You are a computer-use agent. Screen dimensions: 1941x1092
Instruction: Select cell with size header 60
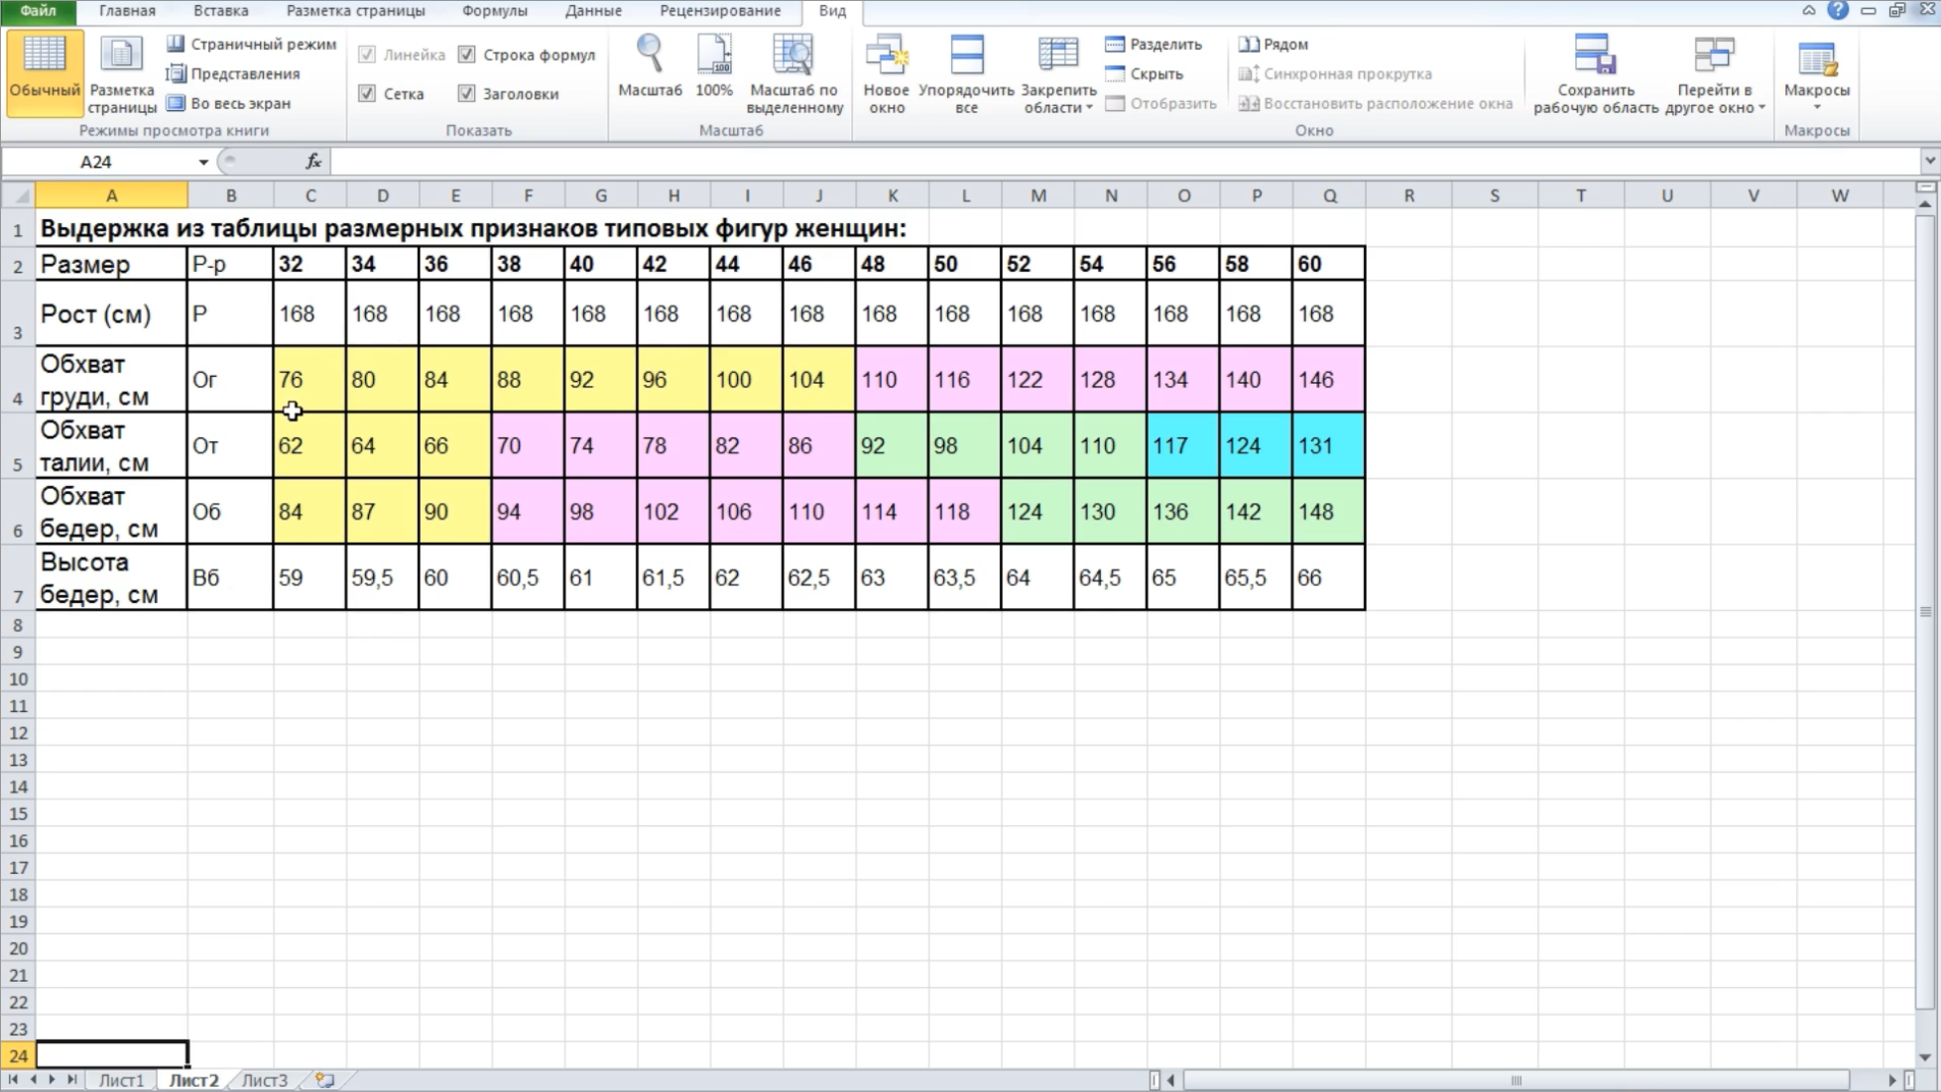click(1329, 264)
